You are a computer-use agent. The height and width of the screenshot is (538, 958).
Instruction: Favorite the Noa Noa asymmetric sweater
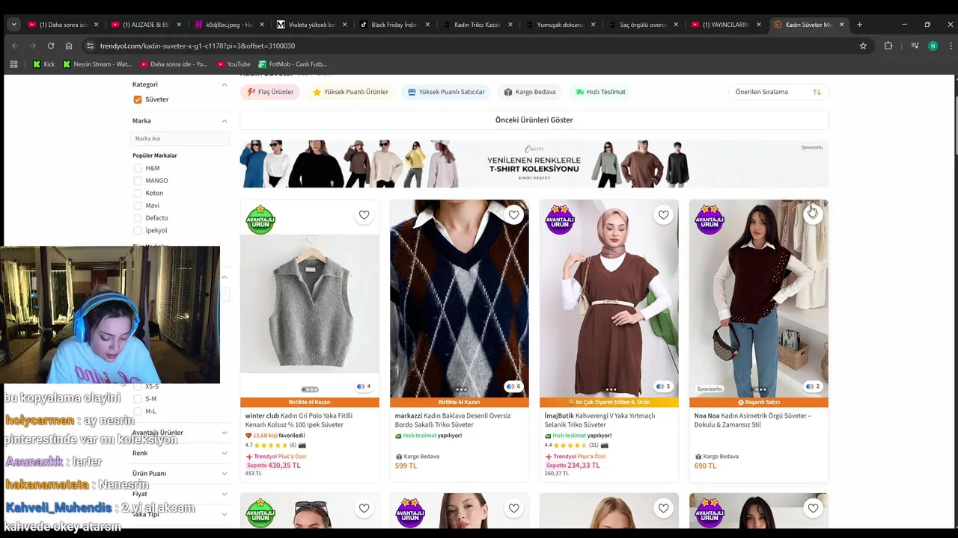click(813, 215)
